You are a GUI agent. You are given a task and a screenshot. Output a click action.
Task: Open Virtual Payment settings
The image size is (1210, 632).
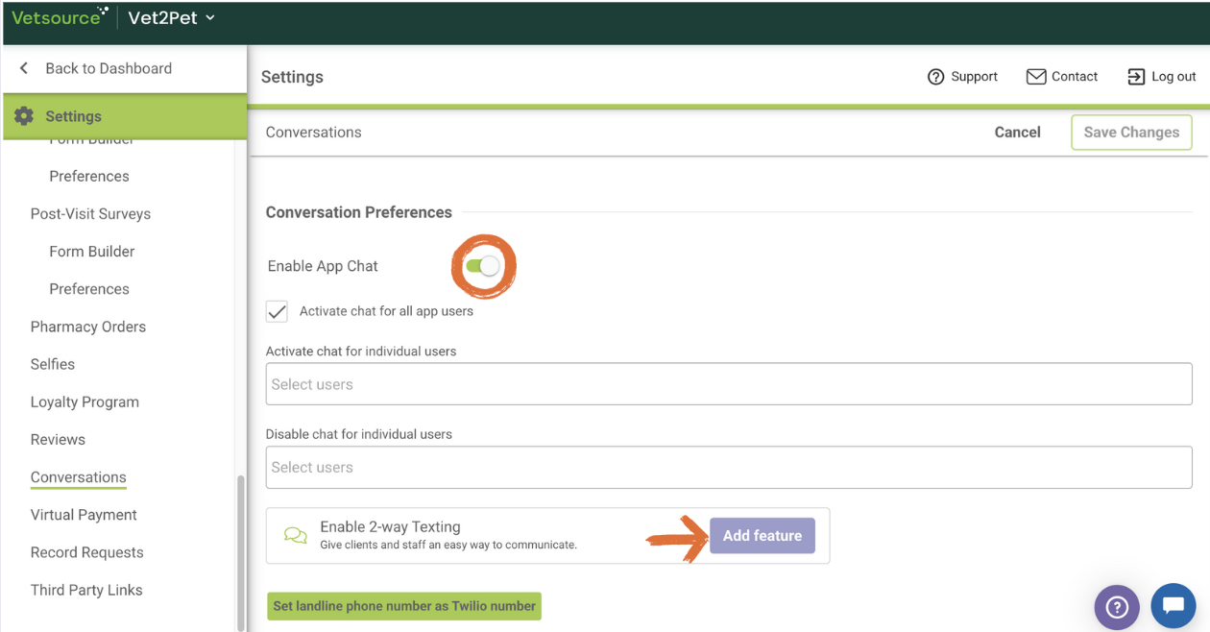point(84,515)
